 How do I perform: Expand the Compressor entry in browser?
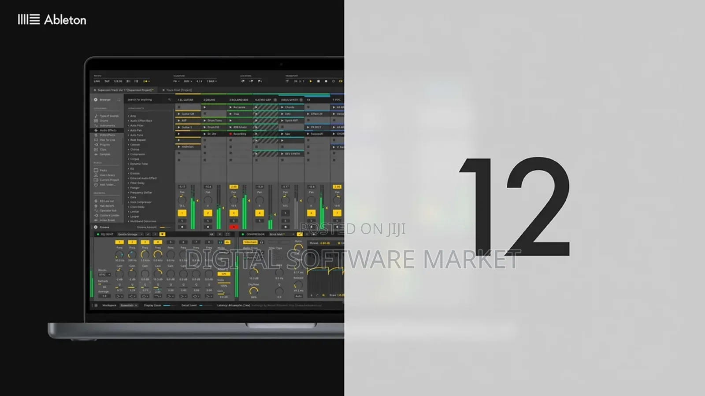129,154
